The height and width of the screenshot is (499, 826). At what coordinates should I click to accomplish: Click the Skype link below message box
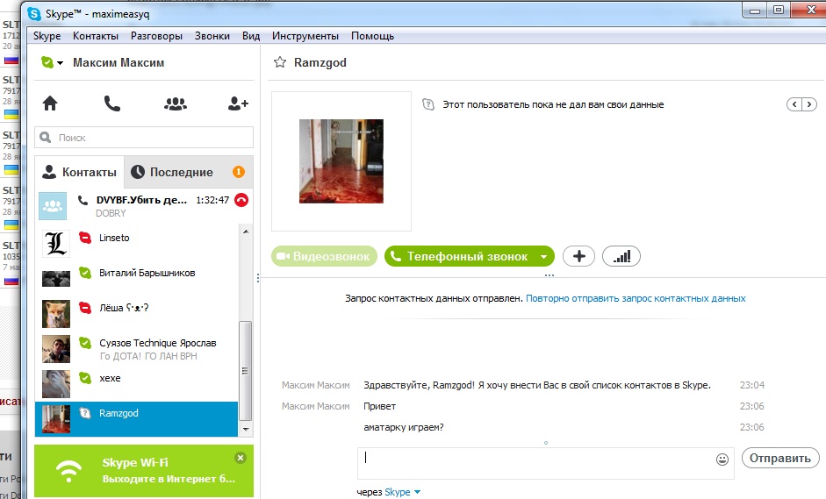397,492
